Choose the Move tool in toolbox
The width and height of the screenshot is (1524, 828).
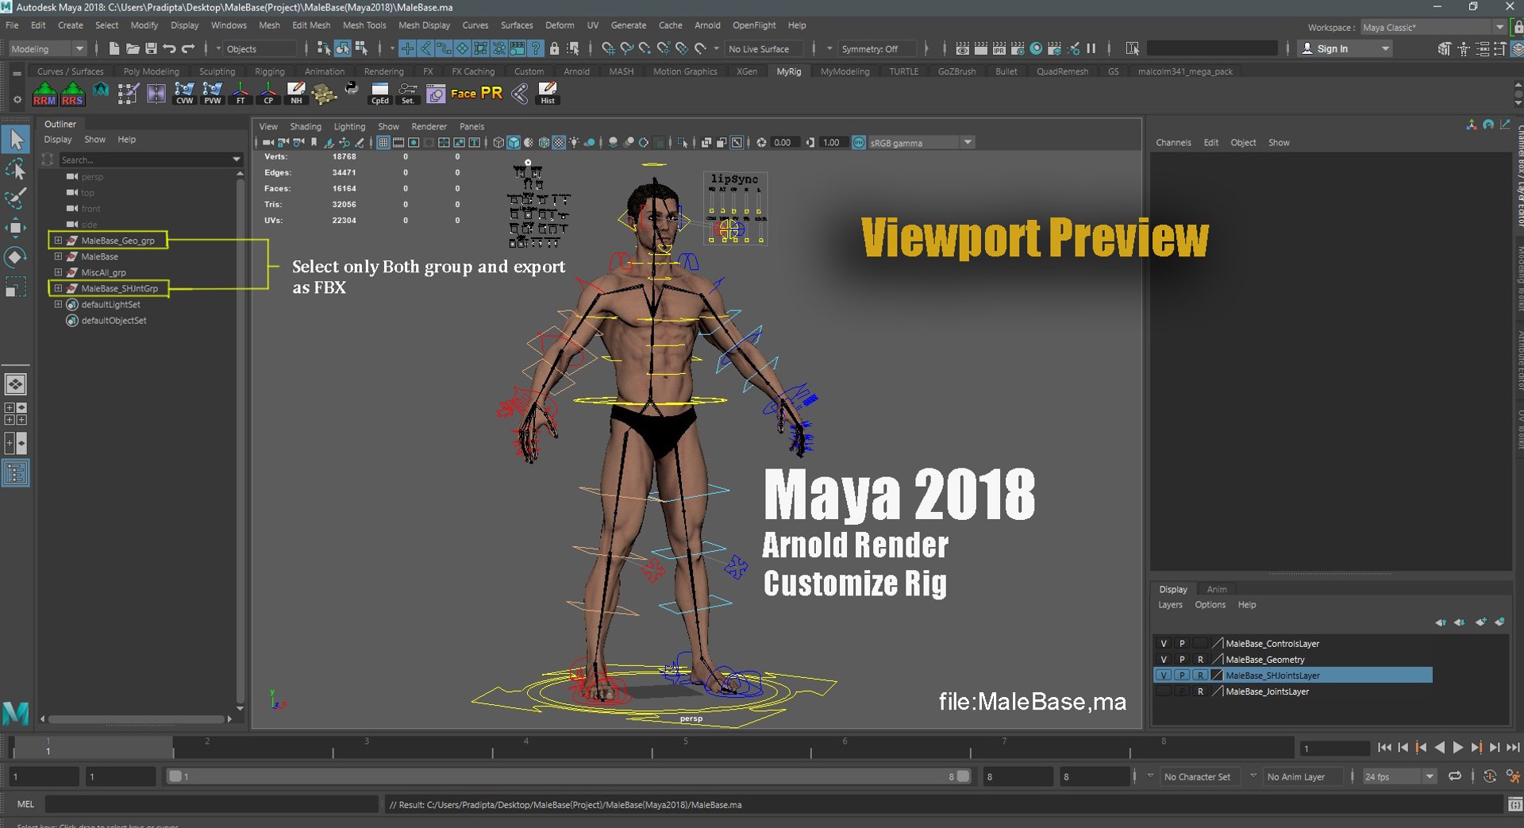pyautogui.click(x=16, y=228)
